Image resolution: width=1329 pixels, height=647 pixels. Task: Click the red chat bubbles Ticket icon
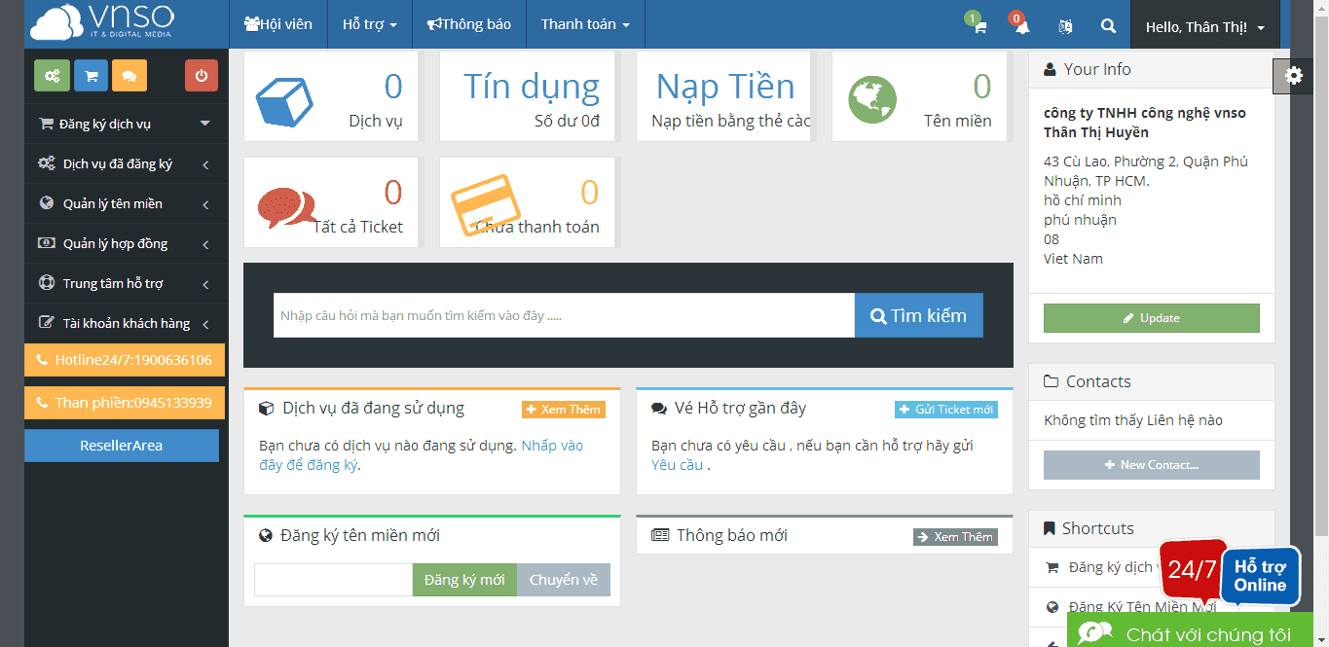coord(287,207)
